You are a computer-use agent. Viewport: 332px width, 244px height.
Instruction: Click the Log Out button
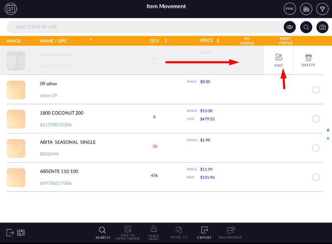[x=16, y=233]
